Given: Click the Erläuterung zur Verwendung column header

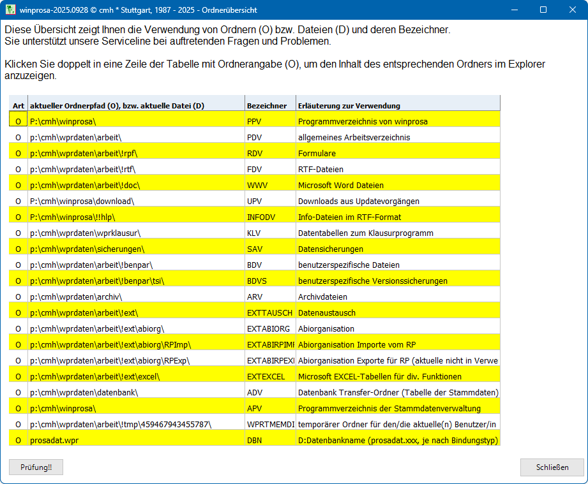Looking at the screenshot, I should 349,106.
